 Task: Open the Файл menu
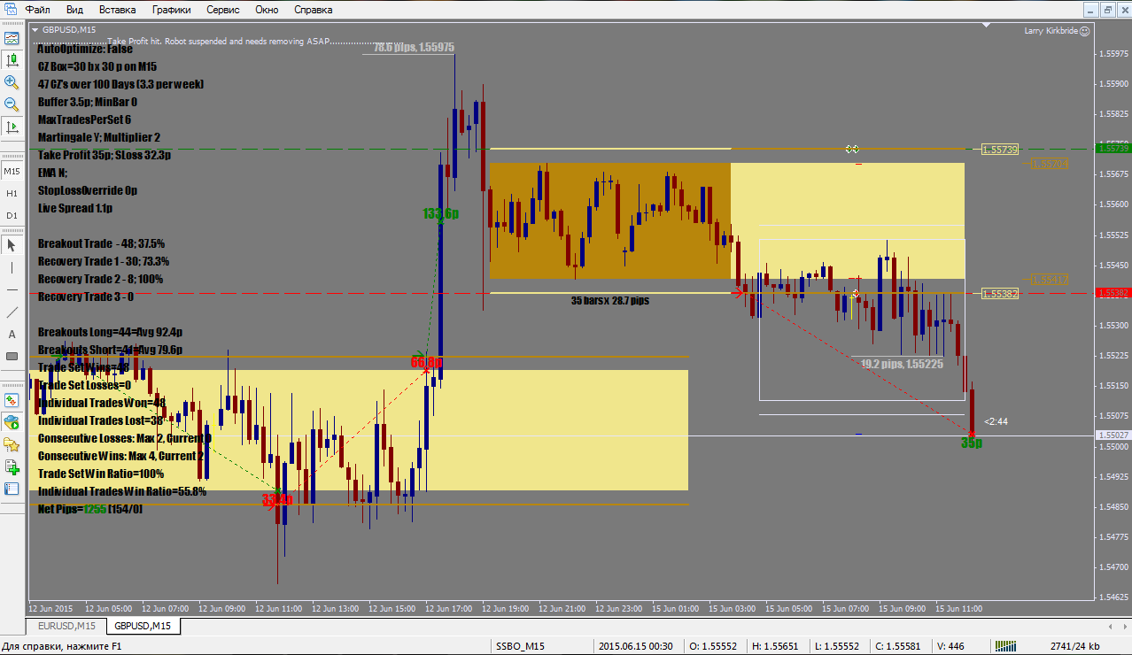(x=37, y=10)
